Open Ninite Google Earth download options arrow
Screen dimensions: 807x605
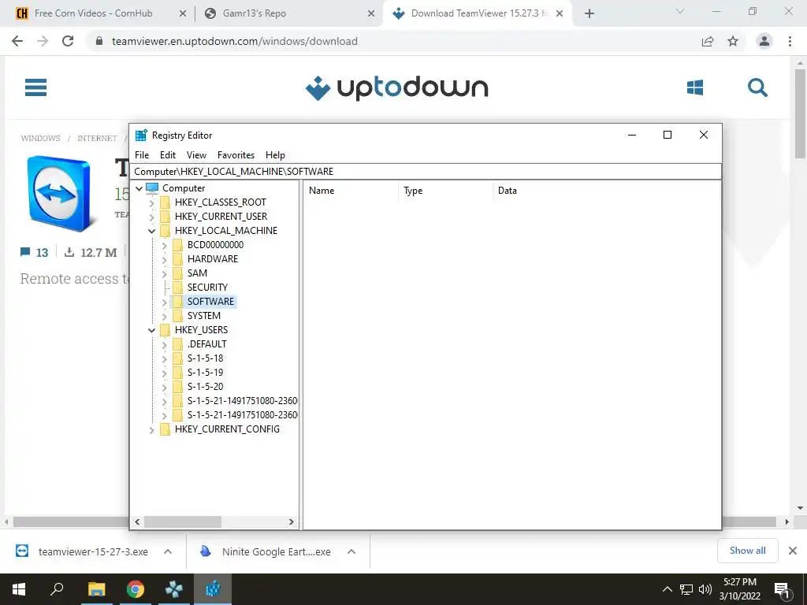(x=351, y=551)
